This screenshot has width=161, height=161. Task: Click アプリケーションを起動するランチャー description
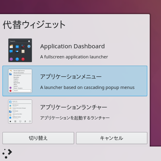75,118
